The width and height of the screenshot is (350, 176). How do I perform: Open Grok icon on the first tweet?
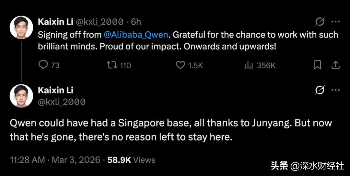coord(320,22)
